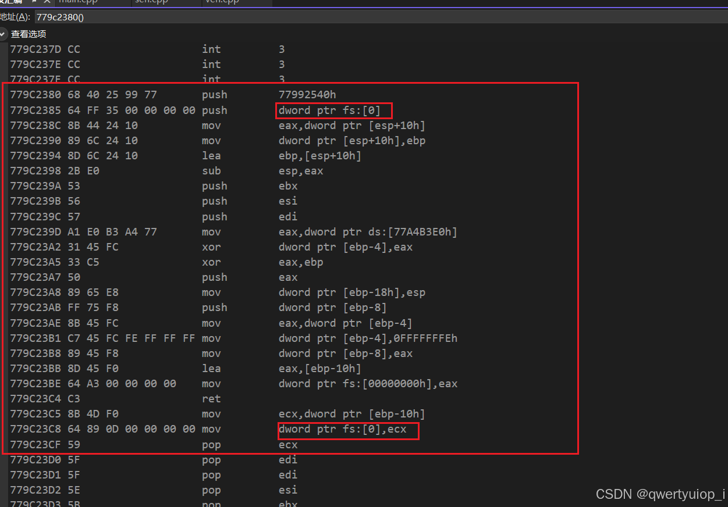Click address 779C23C8

point(37,430)
